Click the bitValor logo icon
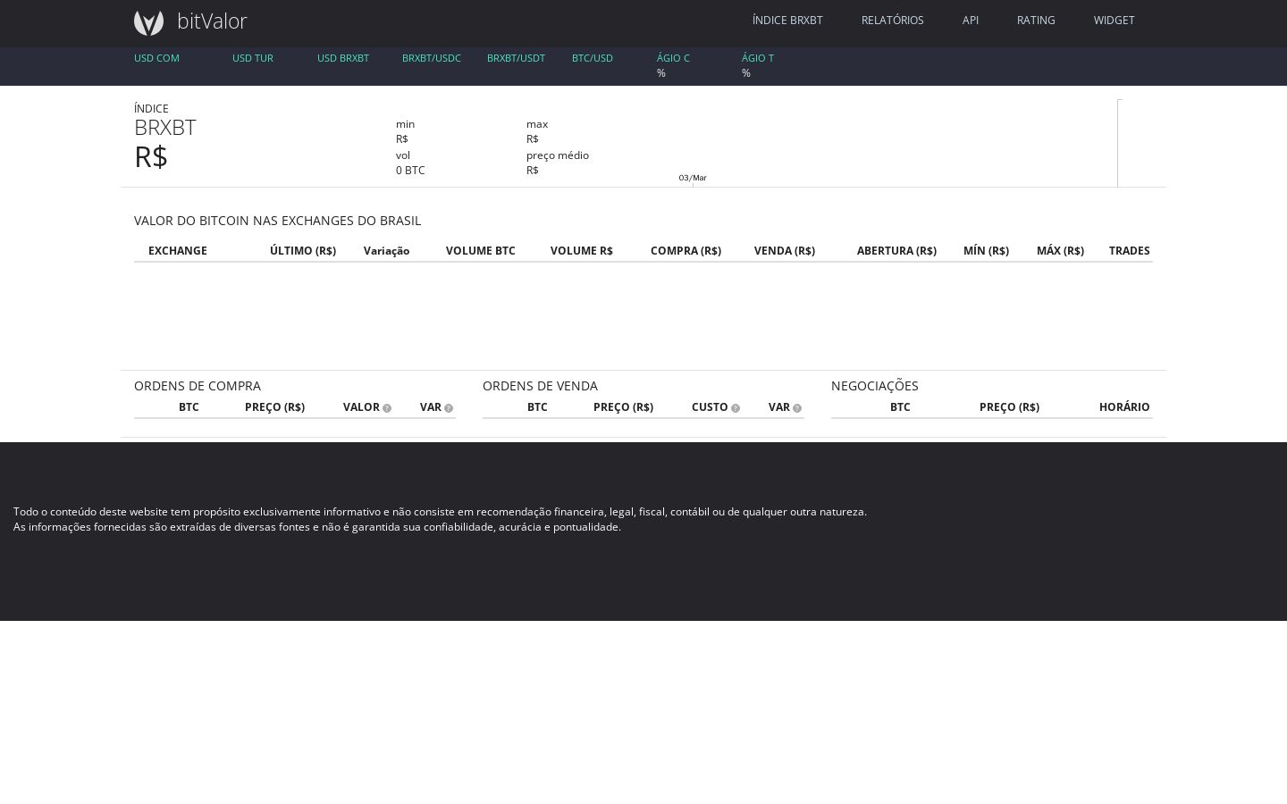The image size is (1287, 804). [x=149, y=22]
